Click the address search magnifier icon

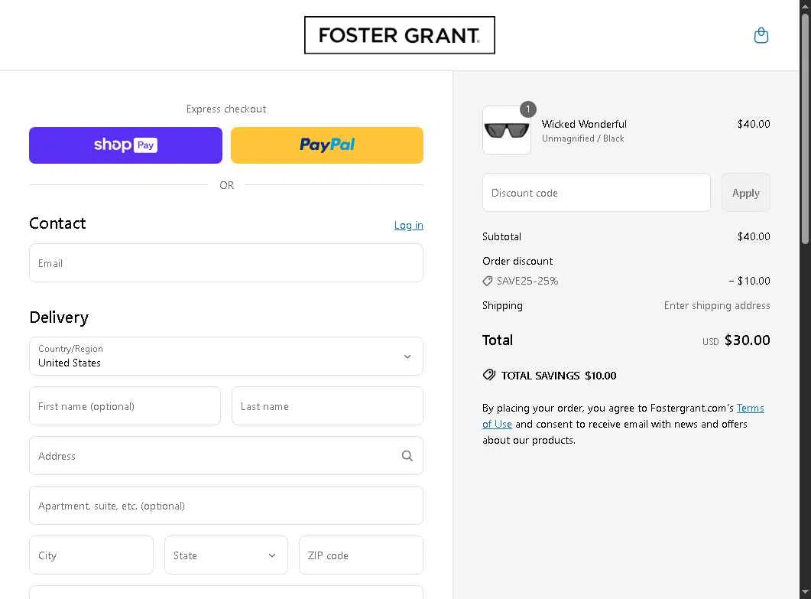point(407,456)
